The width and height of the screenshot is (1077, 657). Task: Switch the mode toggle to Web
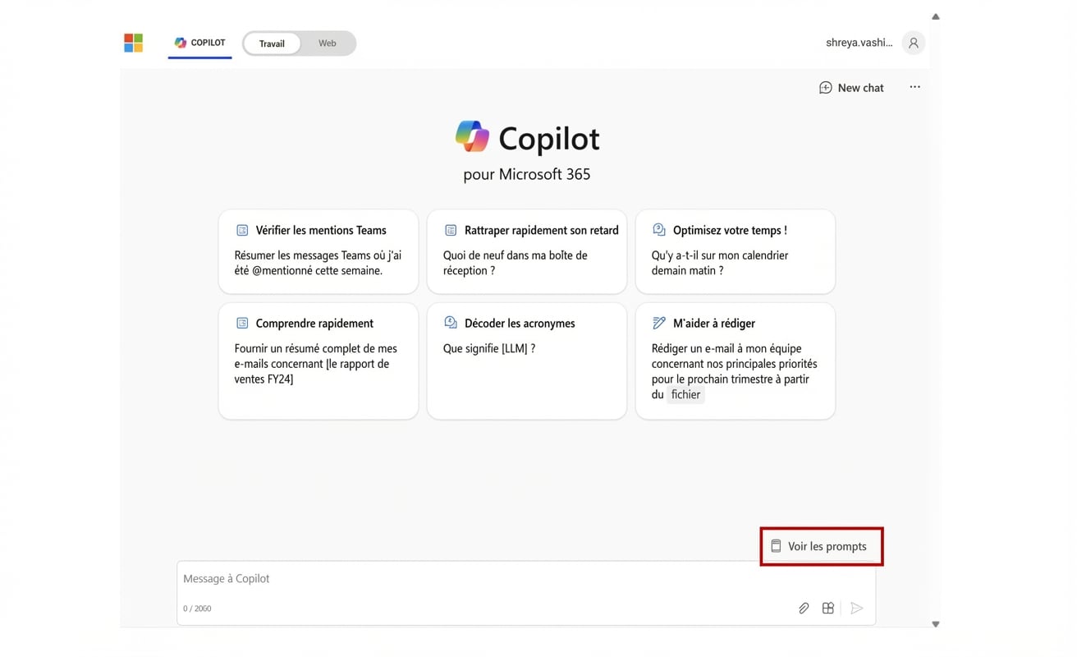(x=327, y=43)
